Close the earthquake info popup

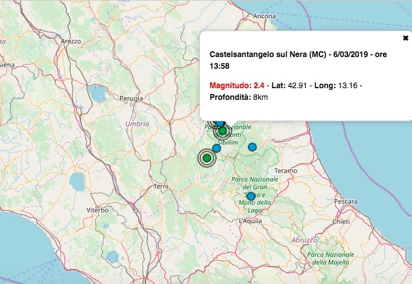click(x=406, y=38)
